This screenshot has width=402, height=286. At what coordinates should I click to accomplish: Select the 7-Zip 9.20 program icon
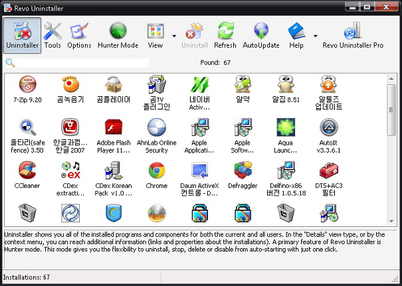coord(27,84)
